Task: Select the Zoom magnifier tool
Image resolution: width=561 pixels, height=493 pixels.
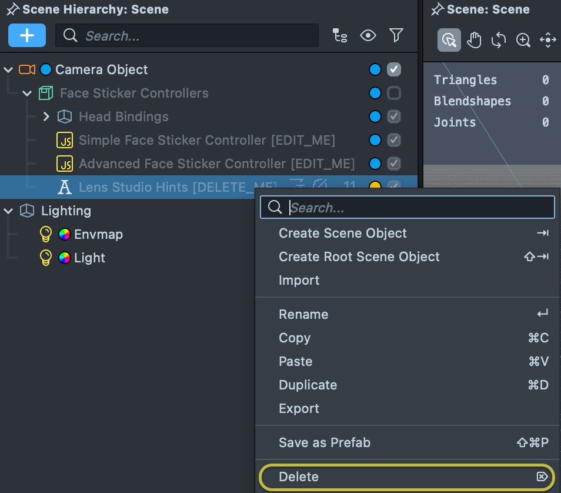Action: pyautogui.click(x=523, y=40)
